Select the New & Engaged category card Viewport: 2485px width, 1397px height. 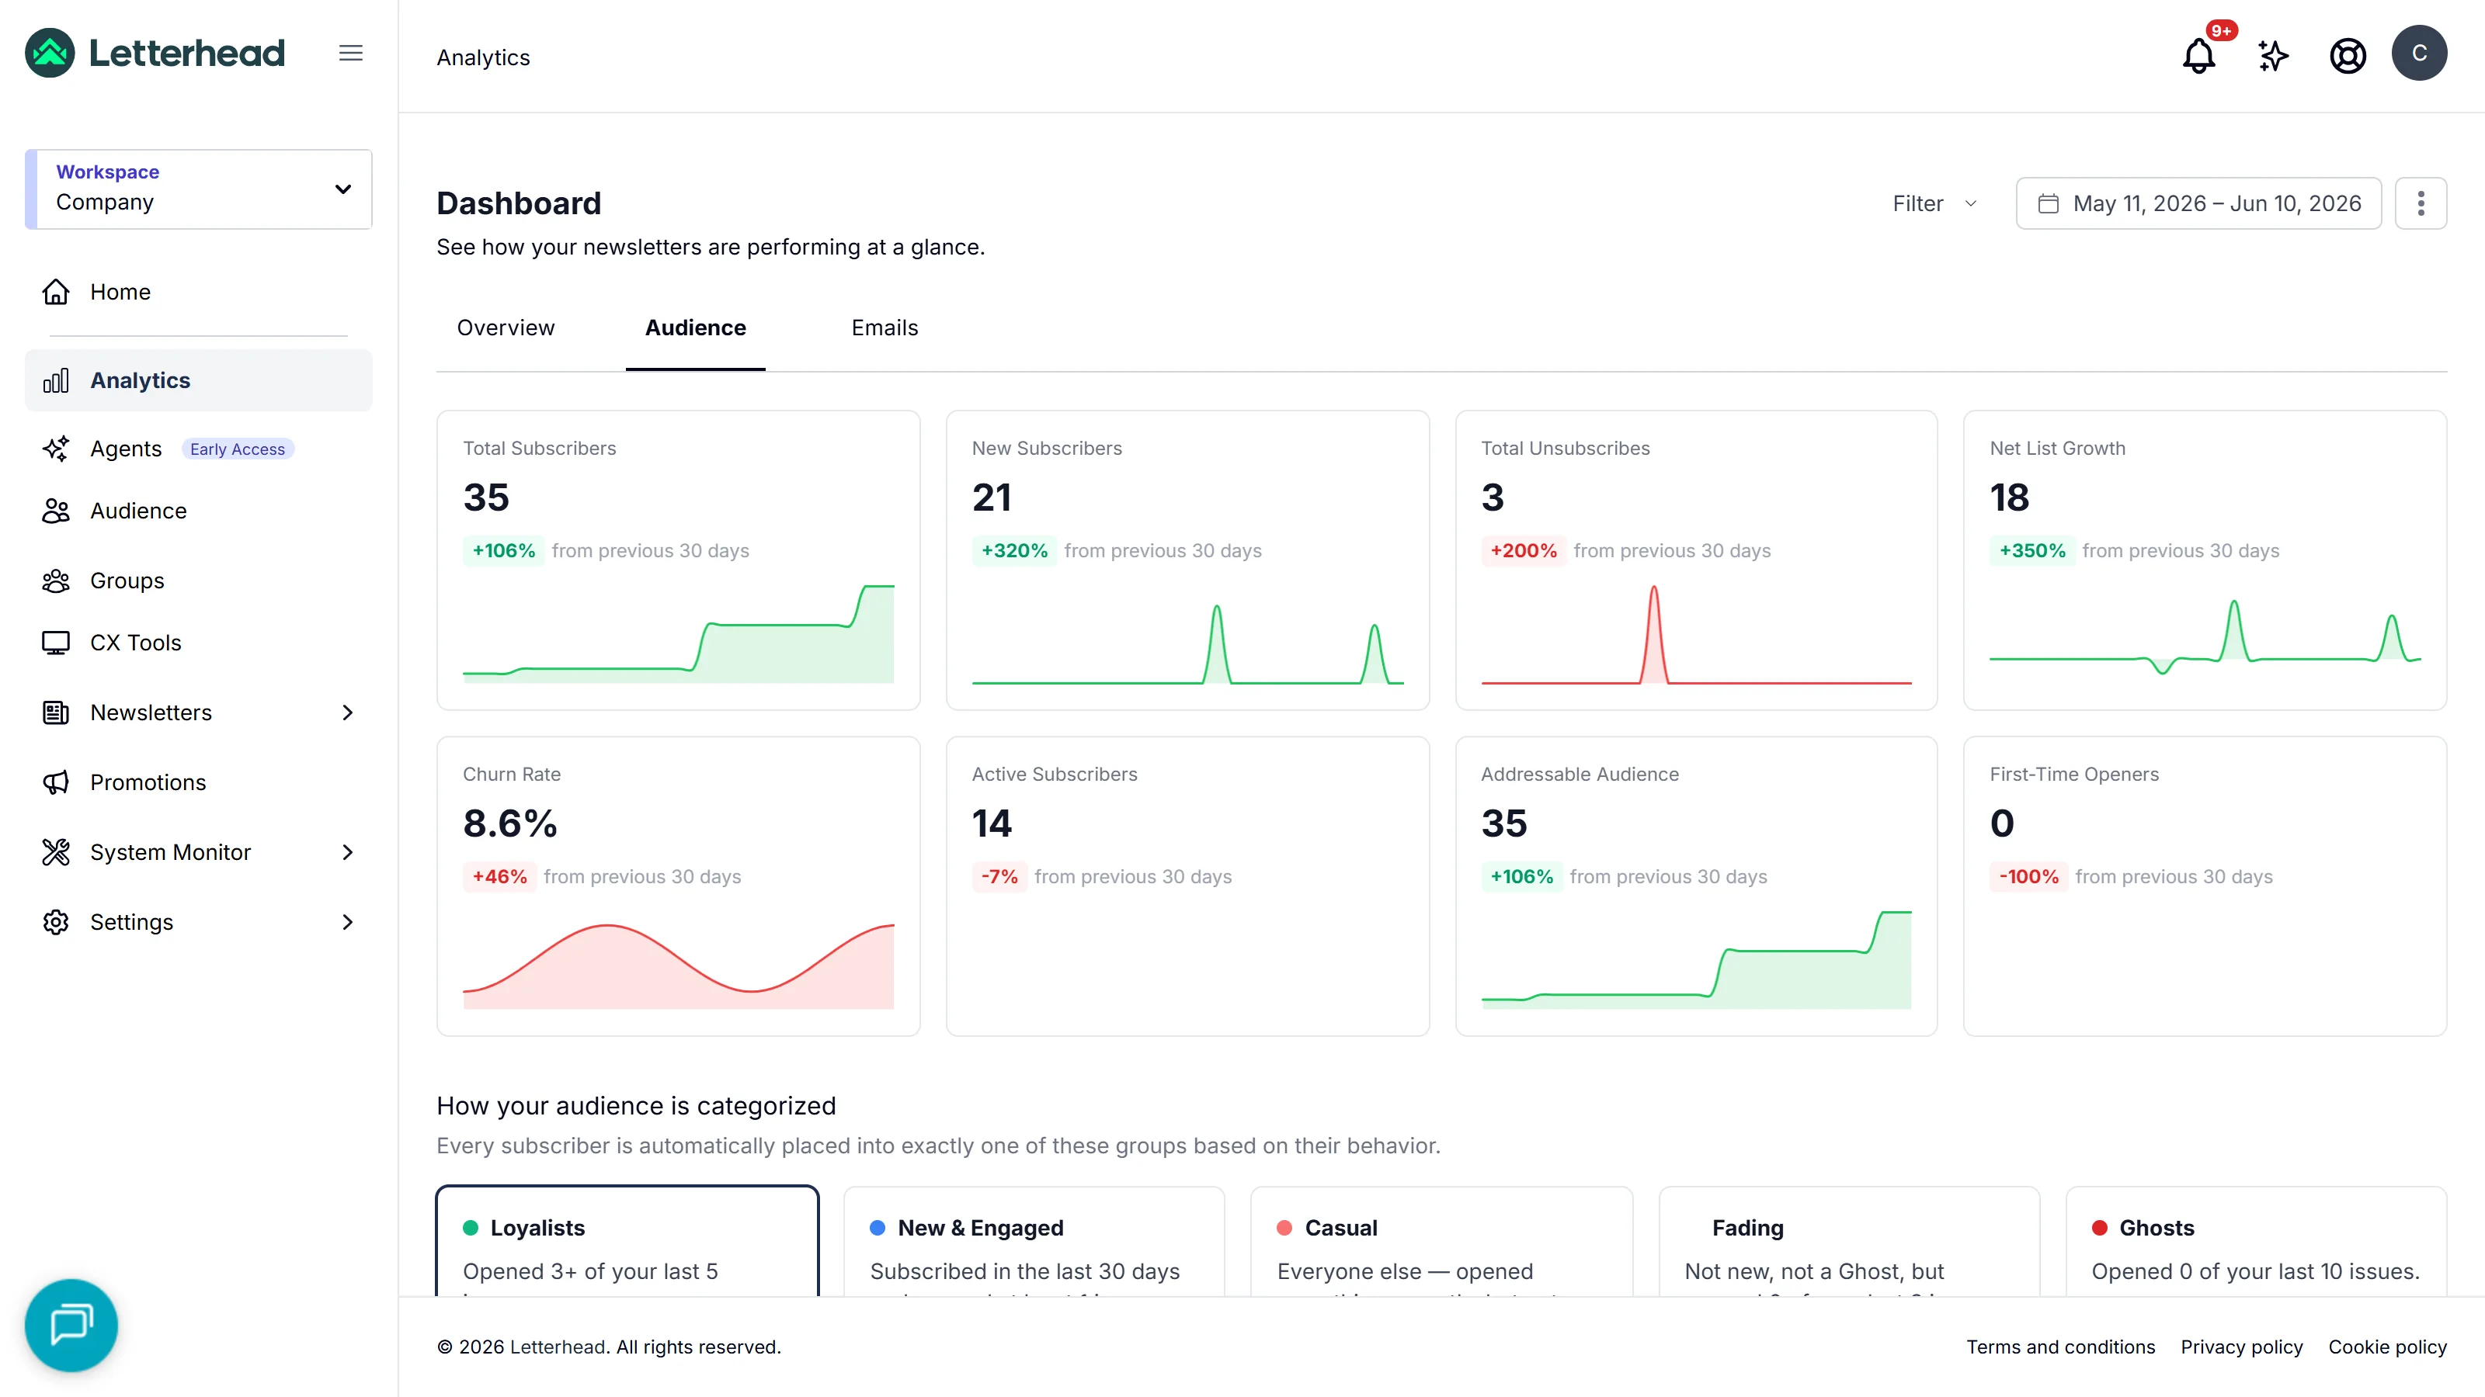click(x=1034, y=1242)
